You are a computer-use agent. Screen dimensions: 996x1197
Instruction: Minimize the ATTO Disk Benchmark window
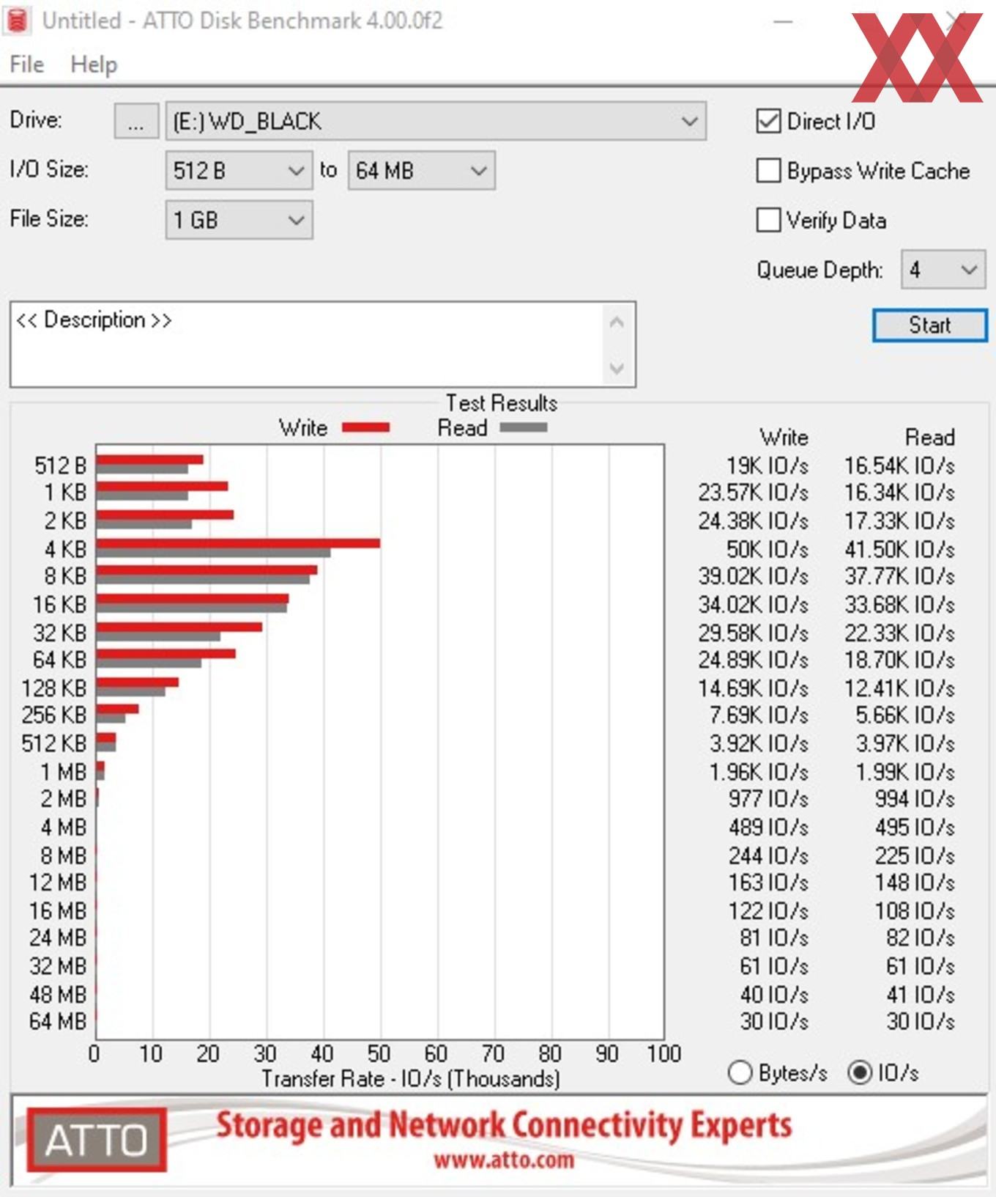[x=784, y=22]
